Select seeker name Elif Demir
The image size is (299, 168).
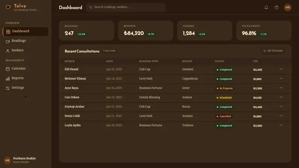(71, 69)
